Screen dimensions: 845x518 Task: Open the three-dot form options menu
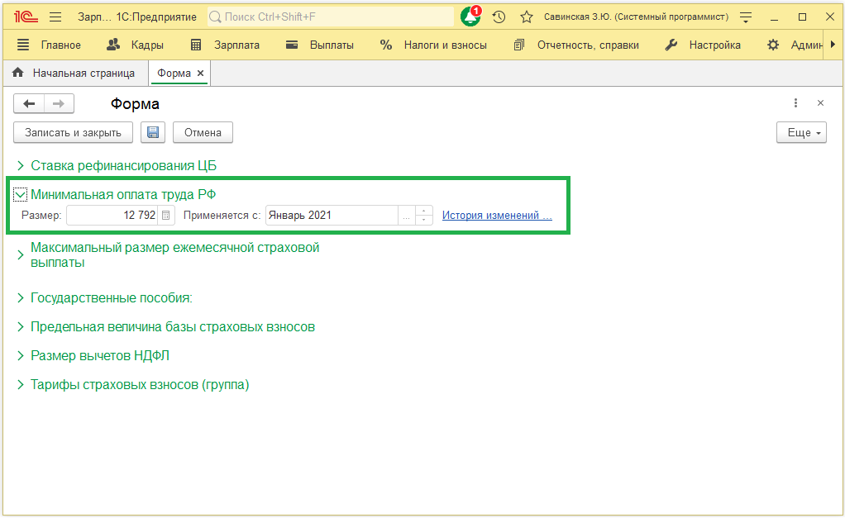(795, 103)
